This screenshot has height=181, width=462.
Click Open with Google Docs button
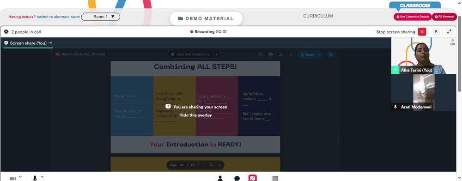coord(190,54)
